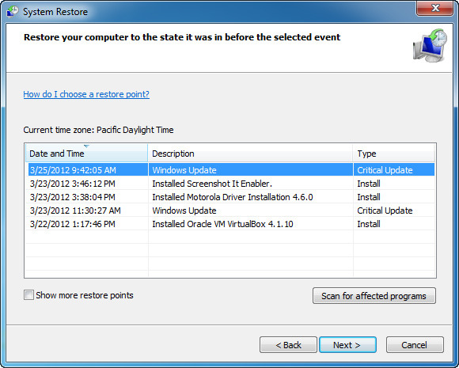Enable Show more restore points checkbox

coord(28,295)
